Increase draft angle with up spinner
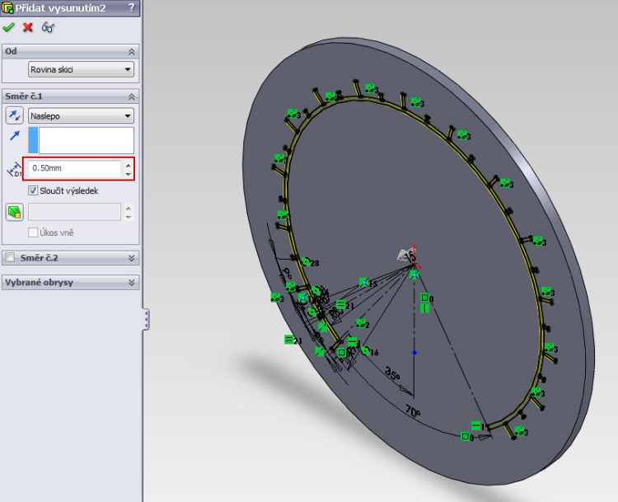This screenshot has width=618, height=502. [129, 208]
